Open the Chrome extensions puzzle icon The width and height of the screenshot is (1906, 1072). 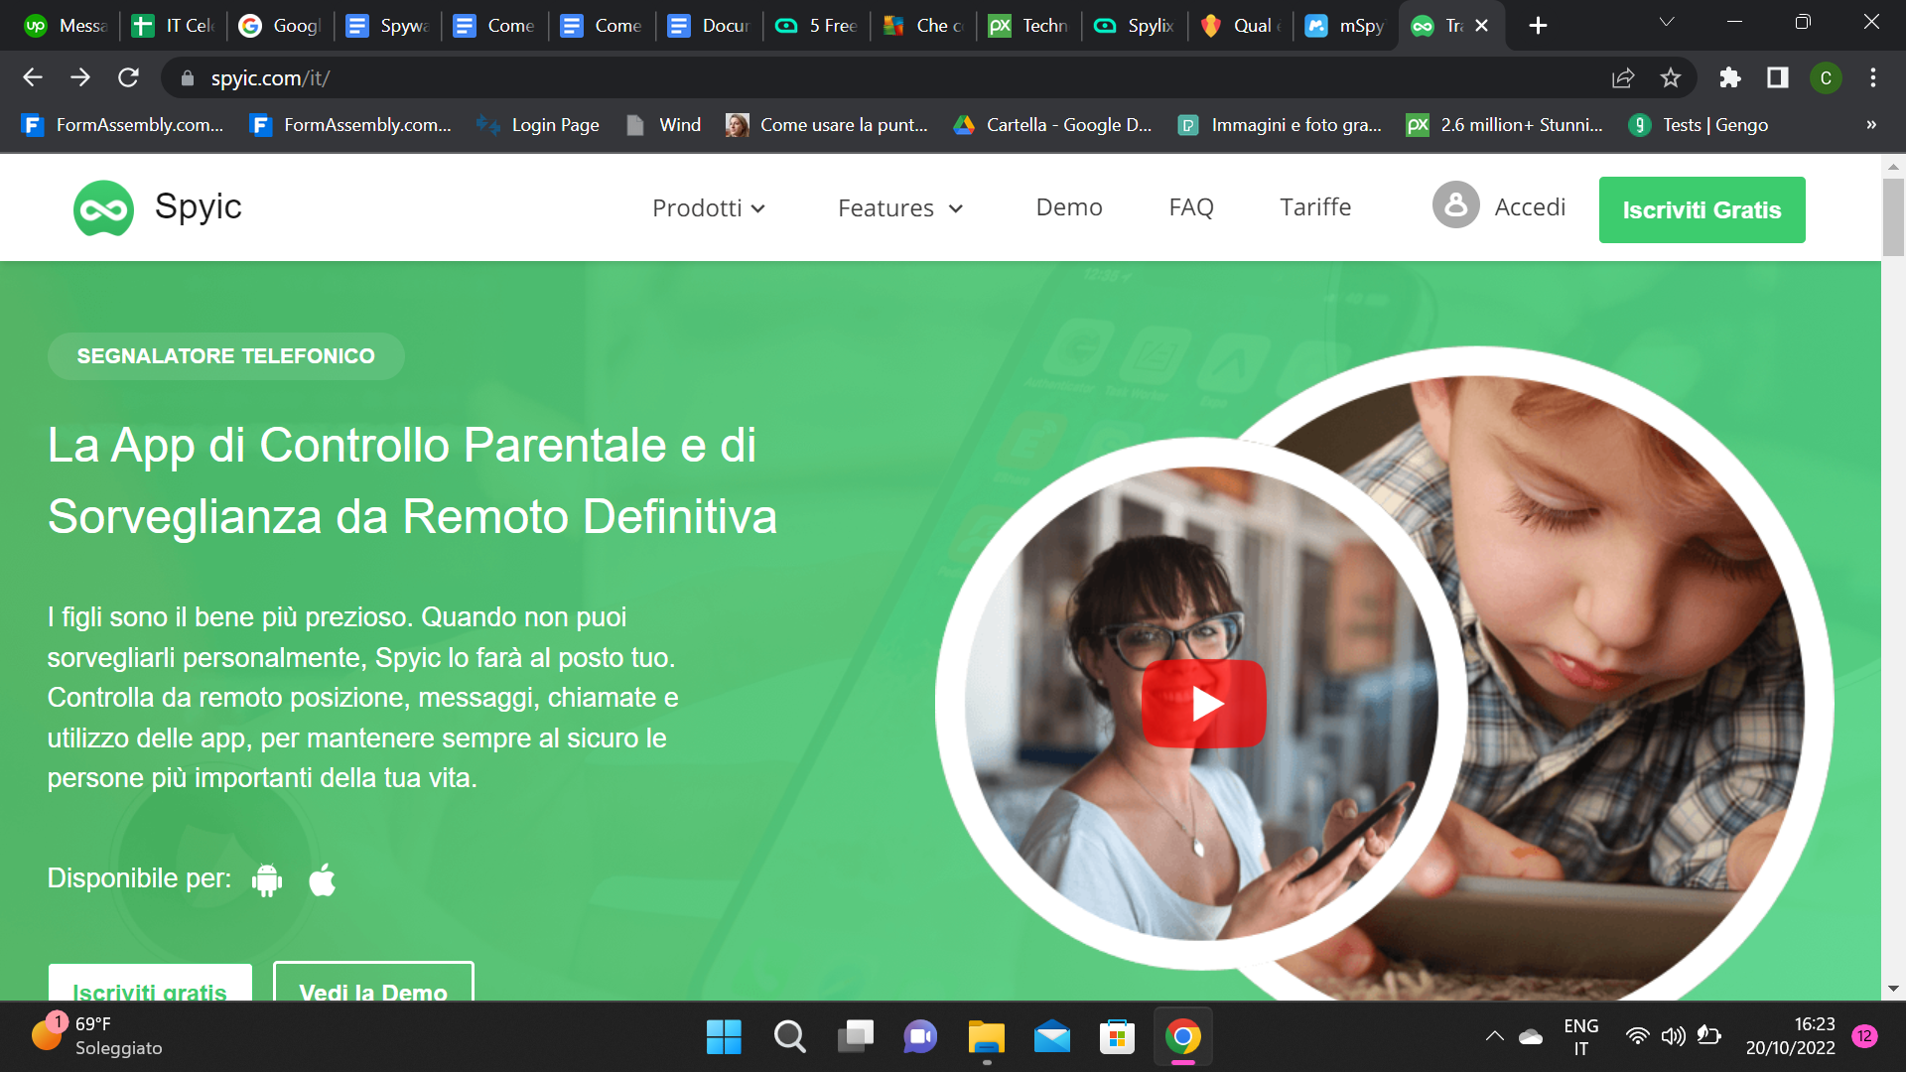(x=1730, y=78)
